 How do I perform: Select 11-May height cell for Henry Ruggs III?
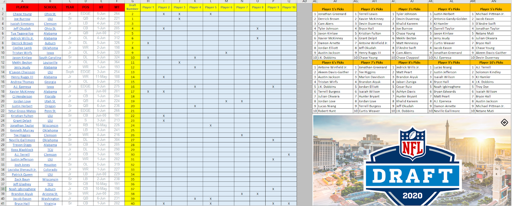(101, 77)
